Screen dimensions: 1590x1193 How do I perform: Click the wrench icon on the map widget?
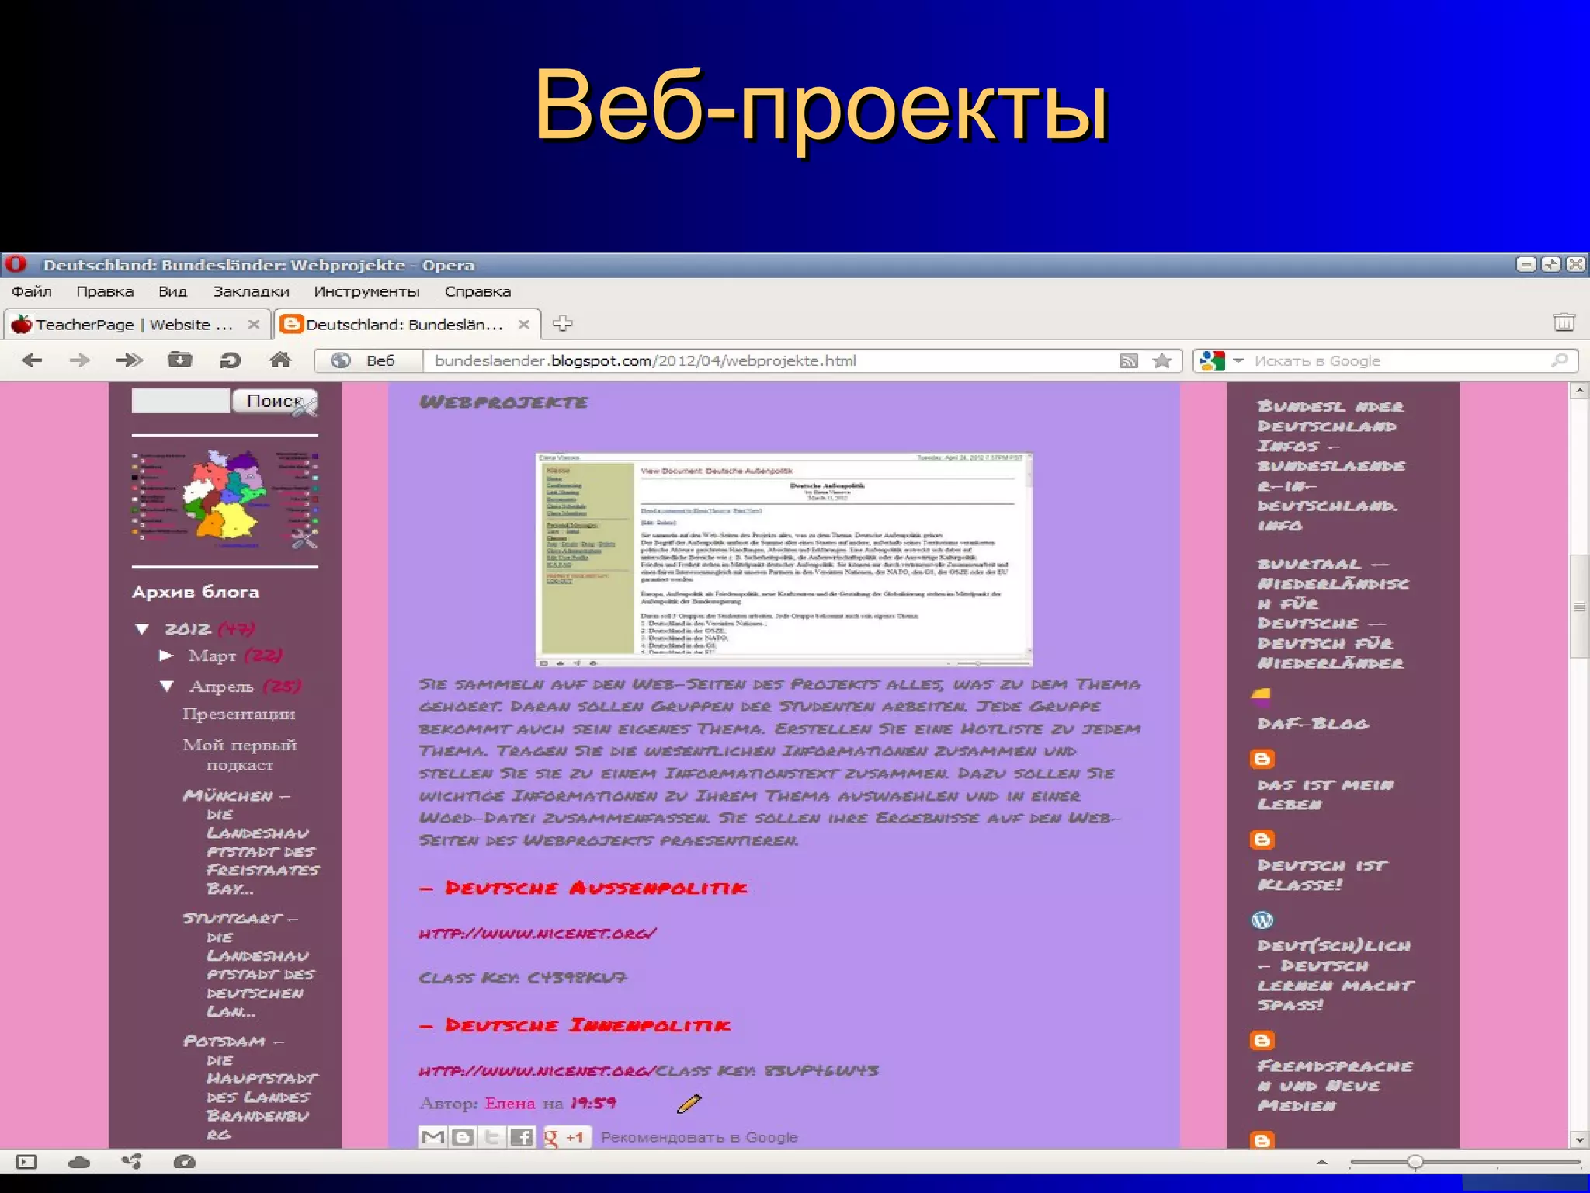(x=304, y=538)
